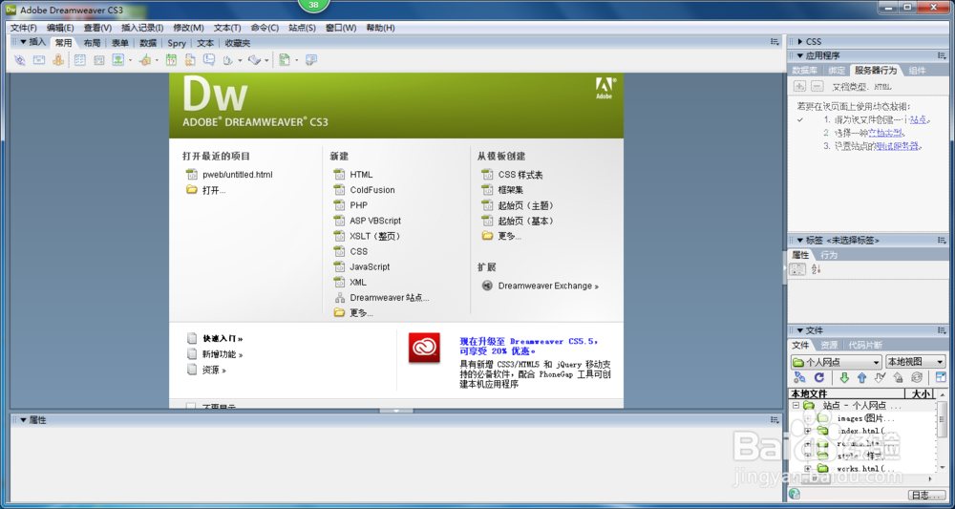Click the Check In icon
This screenshot has height=509, width=955.
tap(897, 377)
